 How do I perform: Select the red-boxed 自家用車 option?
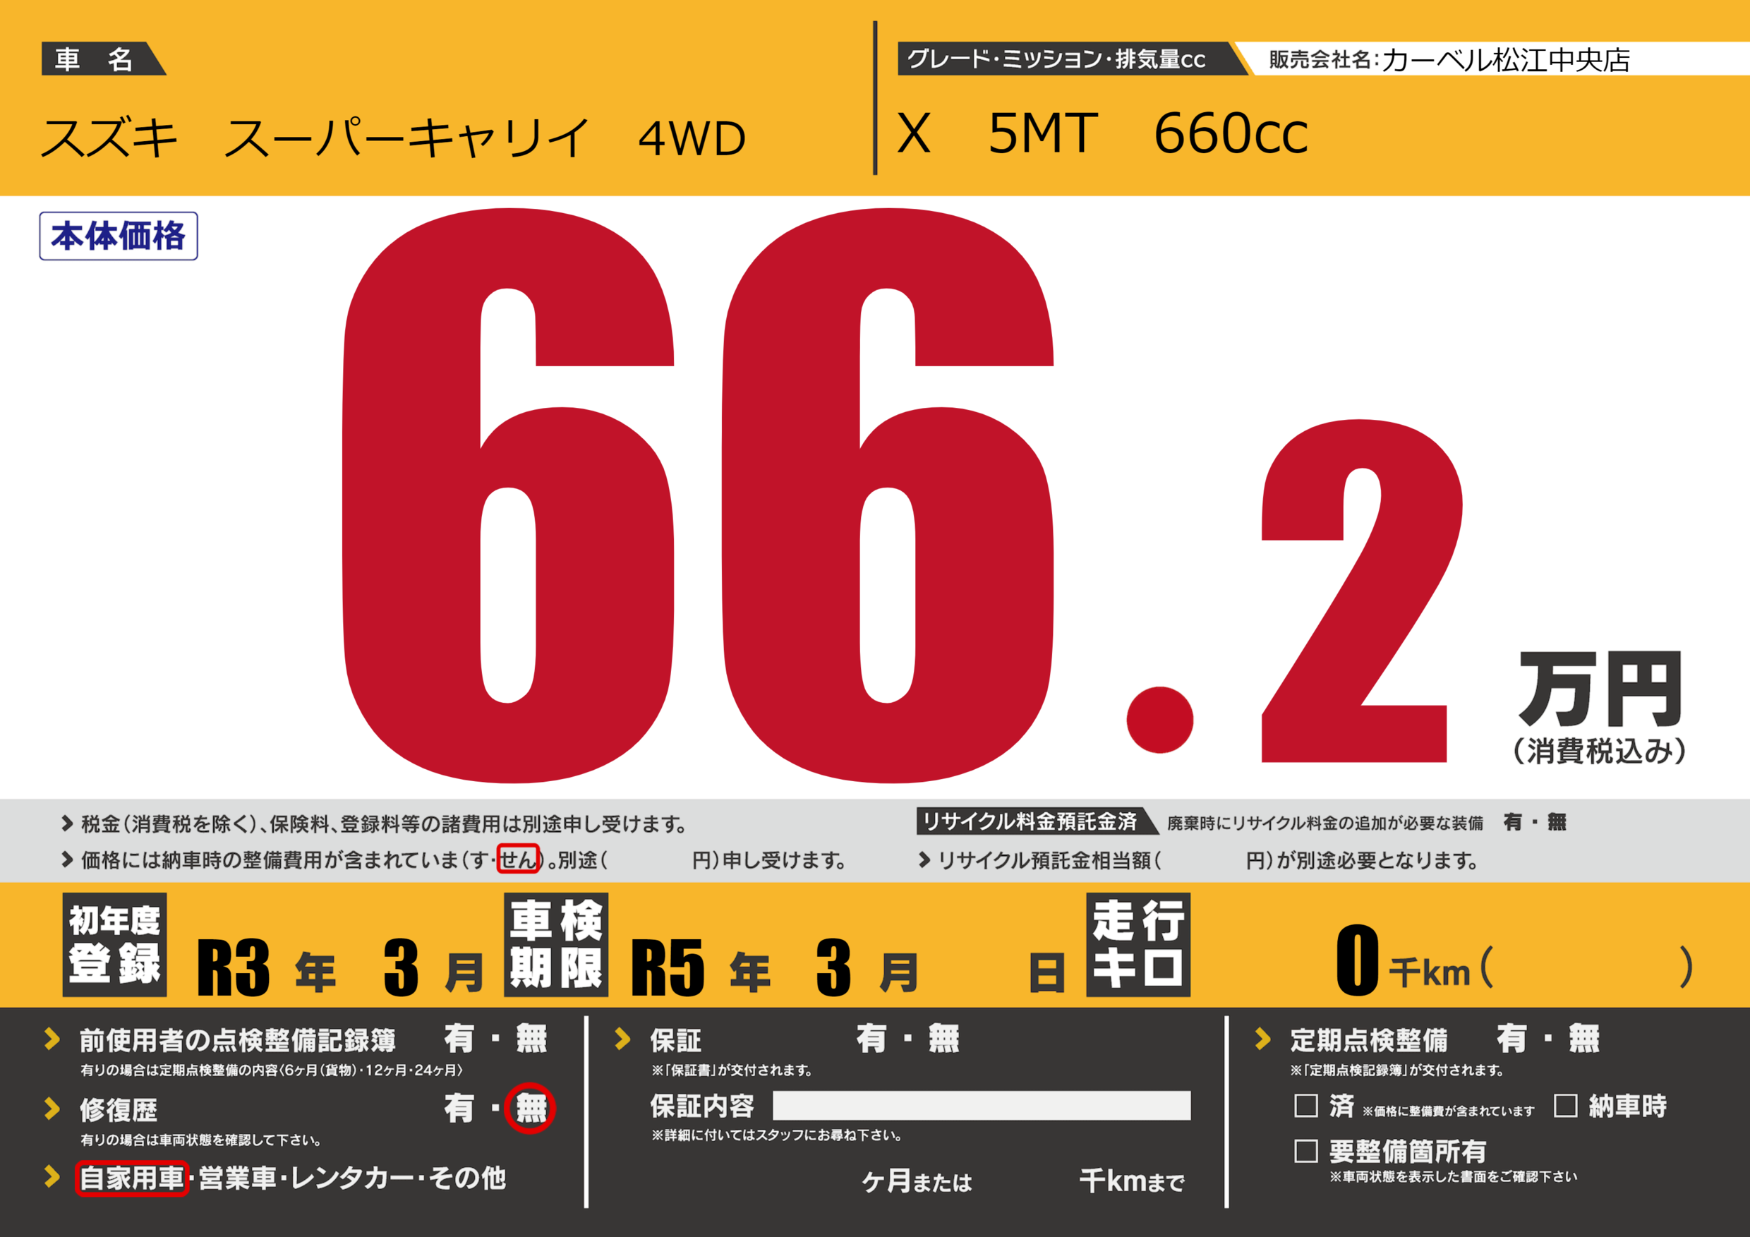click(x=132, y=1178)
